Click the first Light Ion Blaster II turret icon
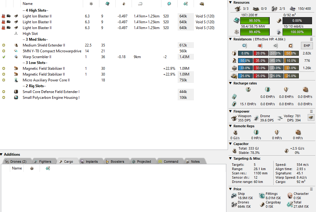The image size is (316, 212). click(16, 16)
